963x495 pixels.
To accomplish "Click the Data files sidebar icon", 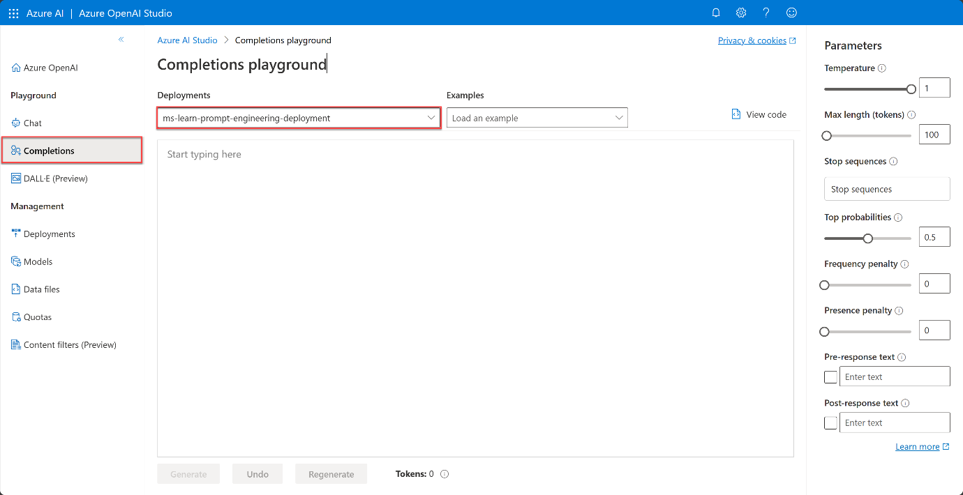I will point(16,289).
